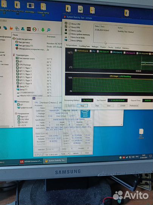Click the chip icon beside Stress cache
Screen dimensions: 153x205
click(x=66, y=30)
